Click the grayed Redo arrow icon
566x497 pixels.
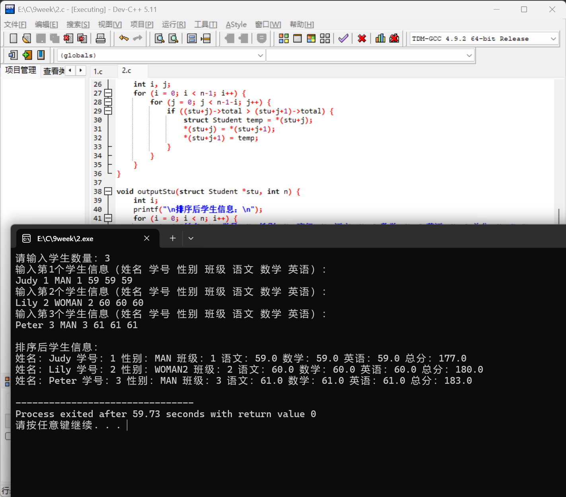[138, 39]
